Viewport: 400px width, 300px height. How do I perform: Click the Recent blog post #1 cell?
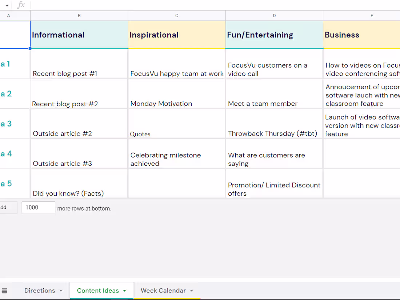click(79, 64)
